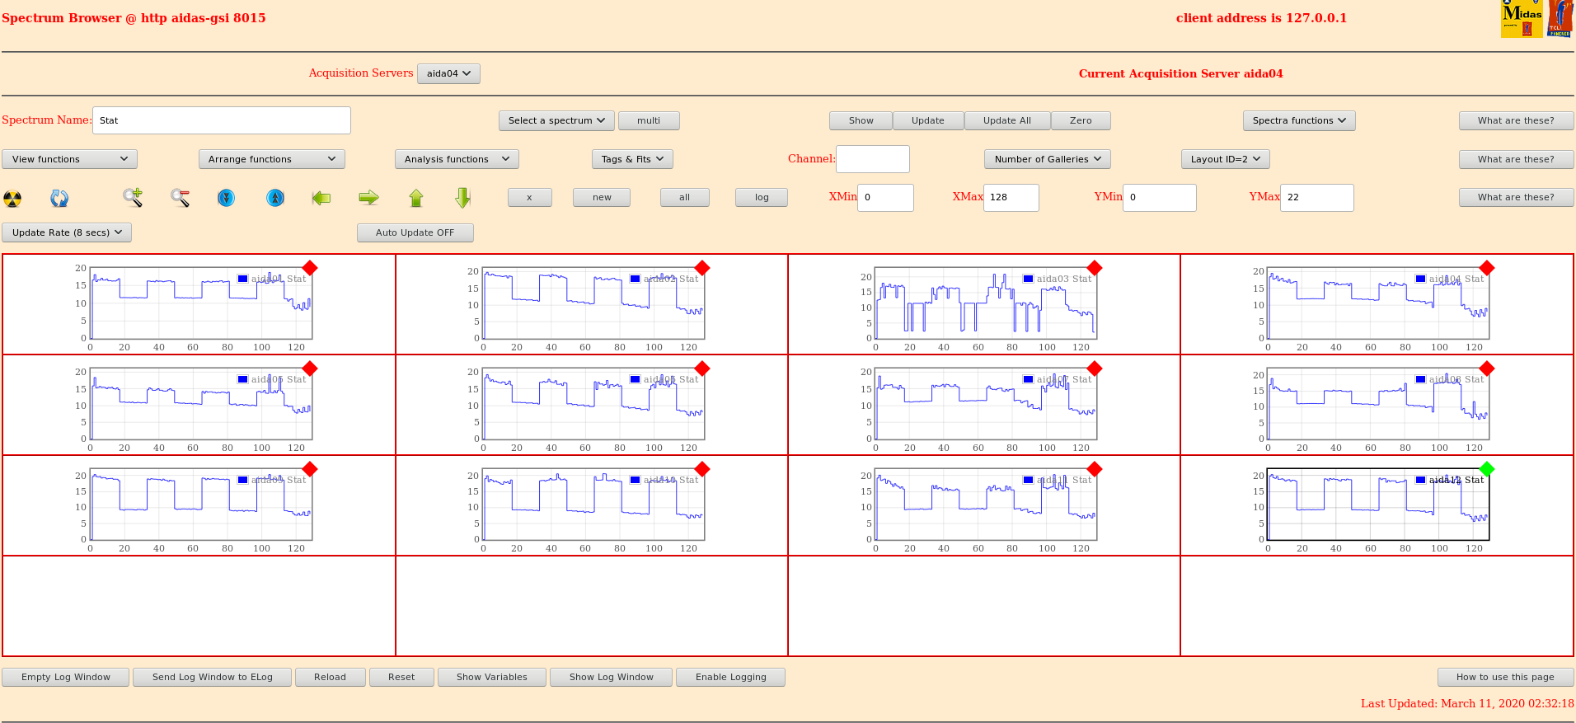Screen dimensions: 1576x723
Task: Click the green right arrow icon
Action: point(368,198)
